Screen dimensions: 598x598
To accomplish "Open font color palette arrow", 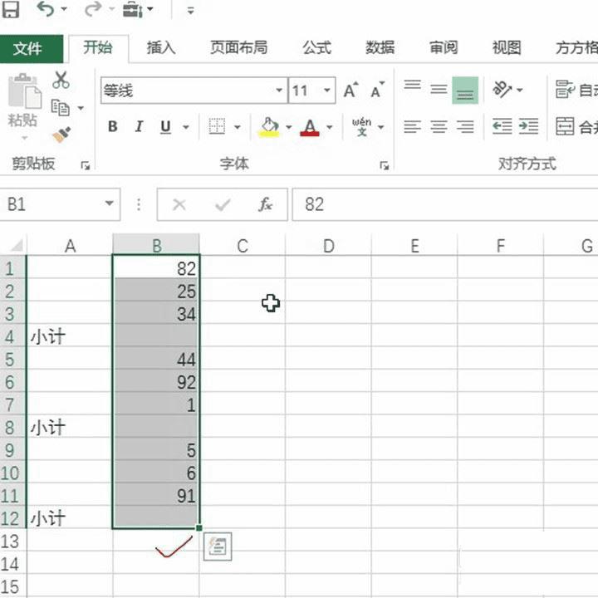I will click(x=330, y=127).
